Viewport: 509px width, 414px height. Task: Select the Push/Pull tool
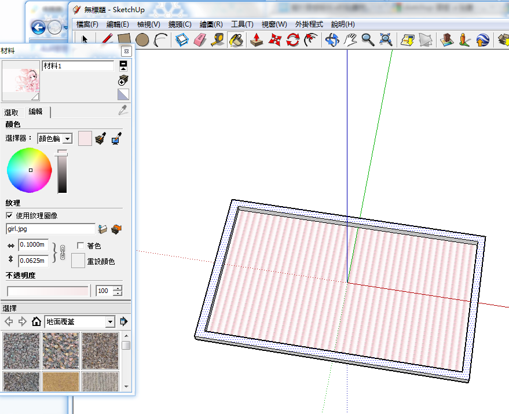tap(257, 40)
